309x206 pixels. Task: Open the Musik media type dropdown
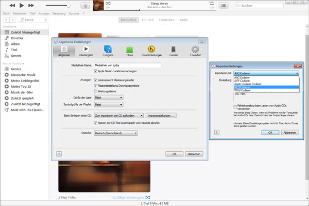click(33, 20)
